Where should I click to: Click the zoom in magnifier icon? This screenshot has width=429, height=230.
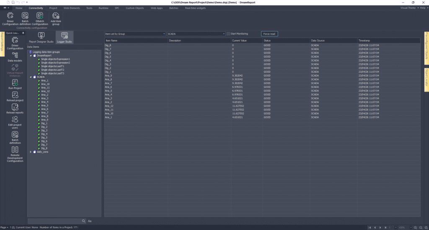415,227
